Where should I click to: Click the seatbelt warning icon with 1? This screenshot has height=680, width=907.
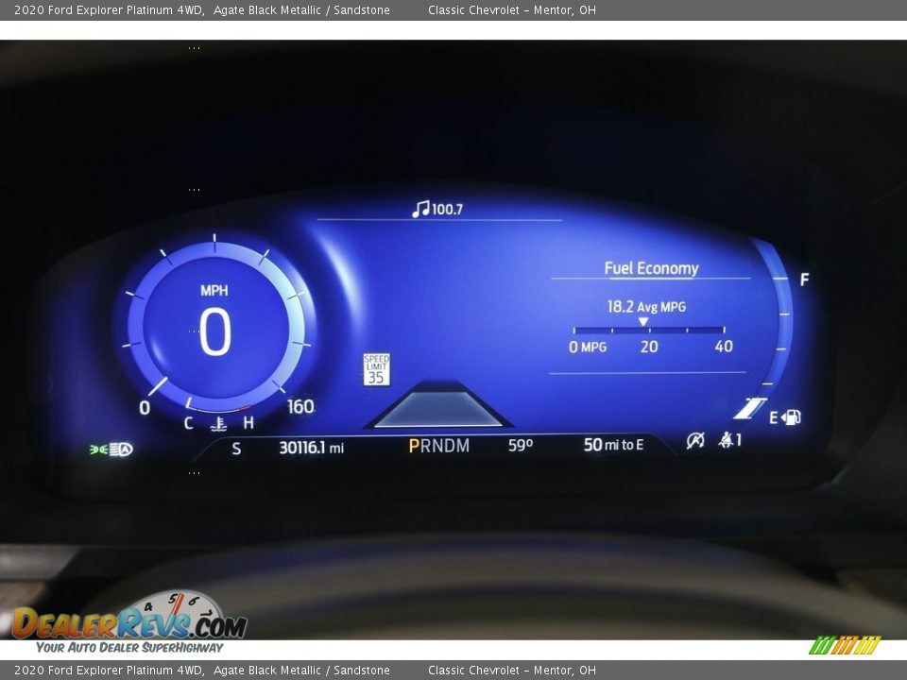click(729, 440)
